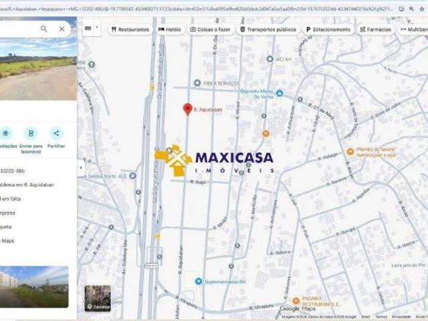
Task: Open the bottom street photo thumbnail
Action: coord(34,287)
